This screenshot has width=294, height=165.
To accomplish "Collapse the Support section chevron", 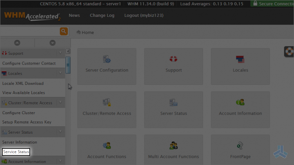I will click(60, 53).
